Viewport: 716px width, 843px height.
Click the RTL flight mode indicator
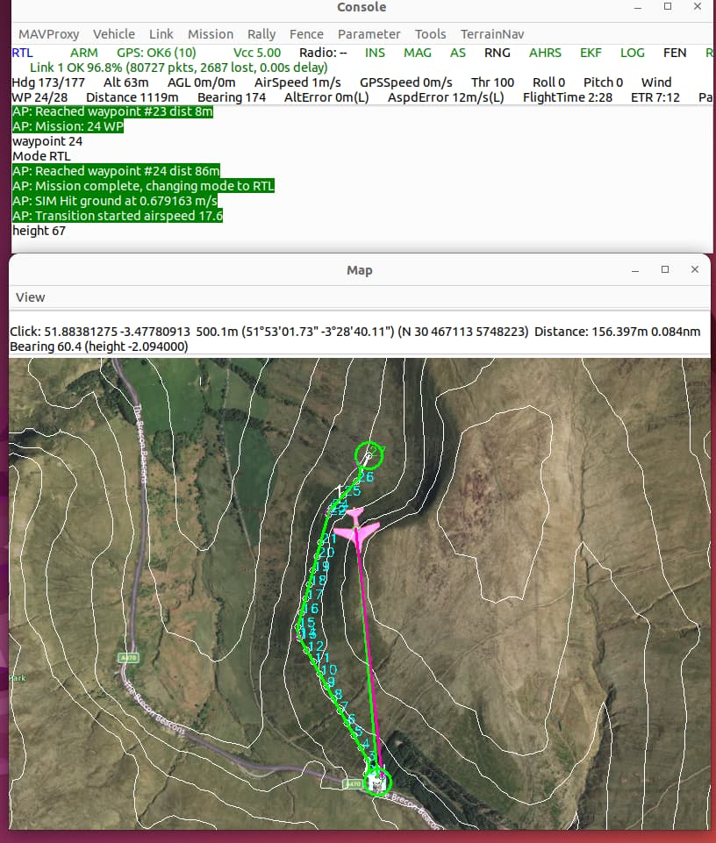click(21, 53)
